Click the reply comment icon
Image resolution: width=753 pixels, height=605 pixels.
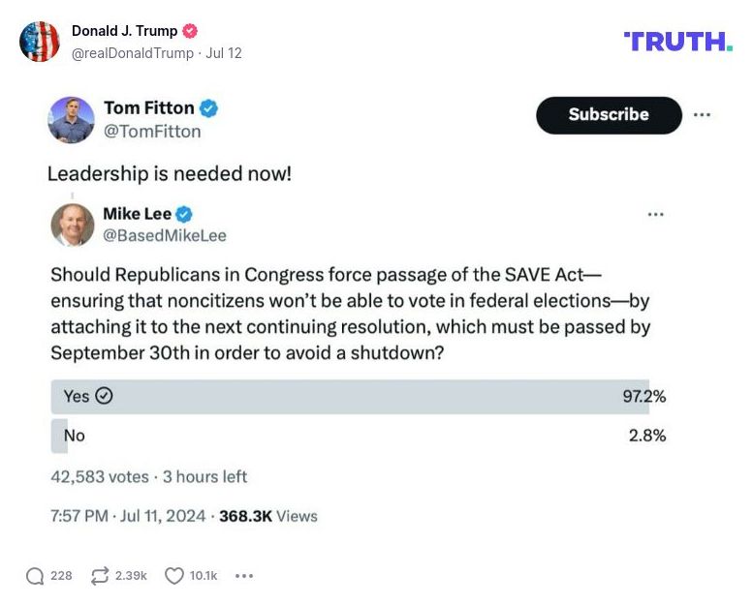pos(35,576)
